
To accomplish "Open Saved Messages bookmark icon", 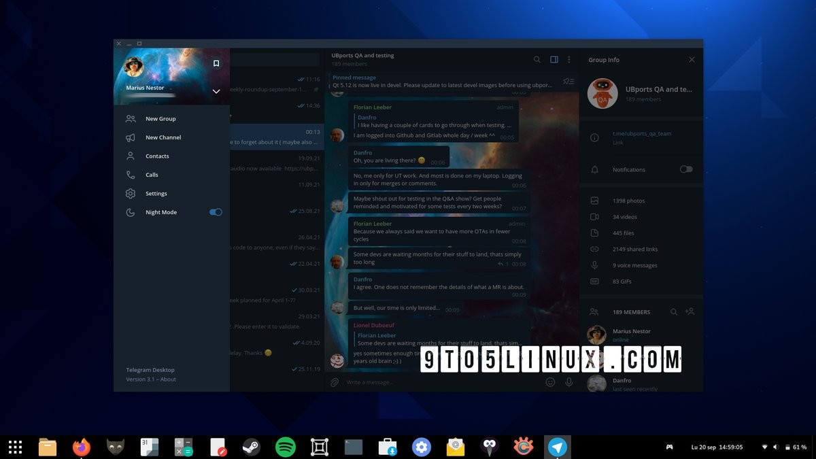I will (216, 63).
